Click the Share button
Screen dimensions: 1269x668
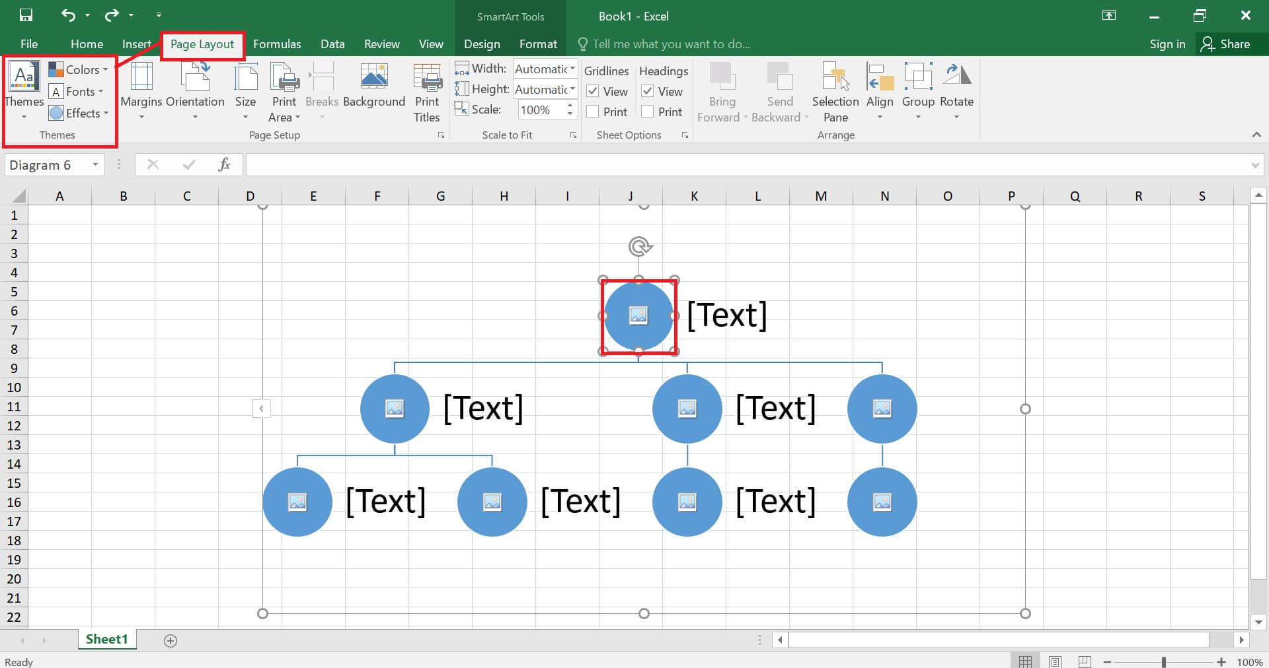point(1226,44)
